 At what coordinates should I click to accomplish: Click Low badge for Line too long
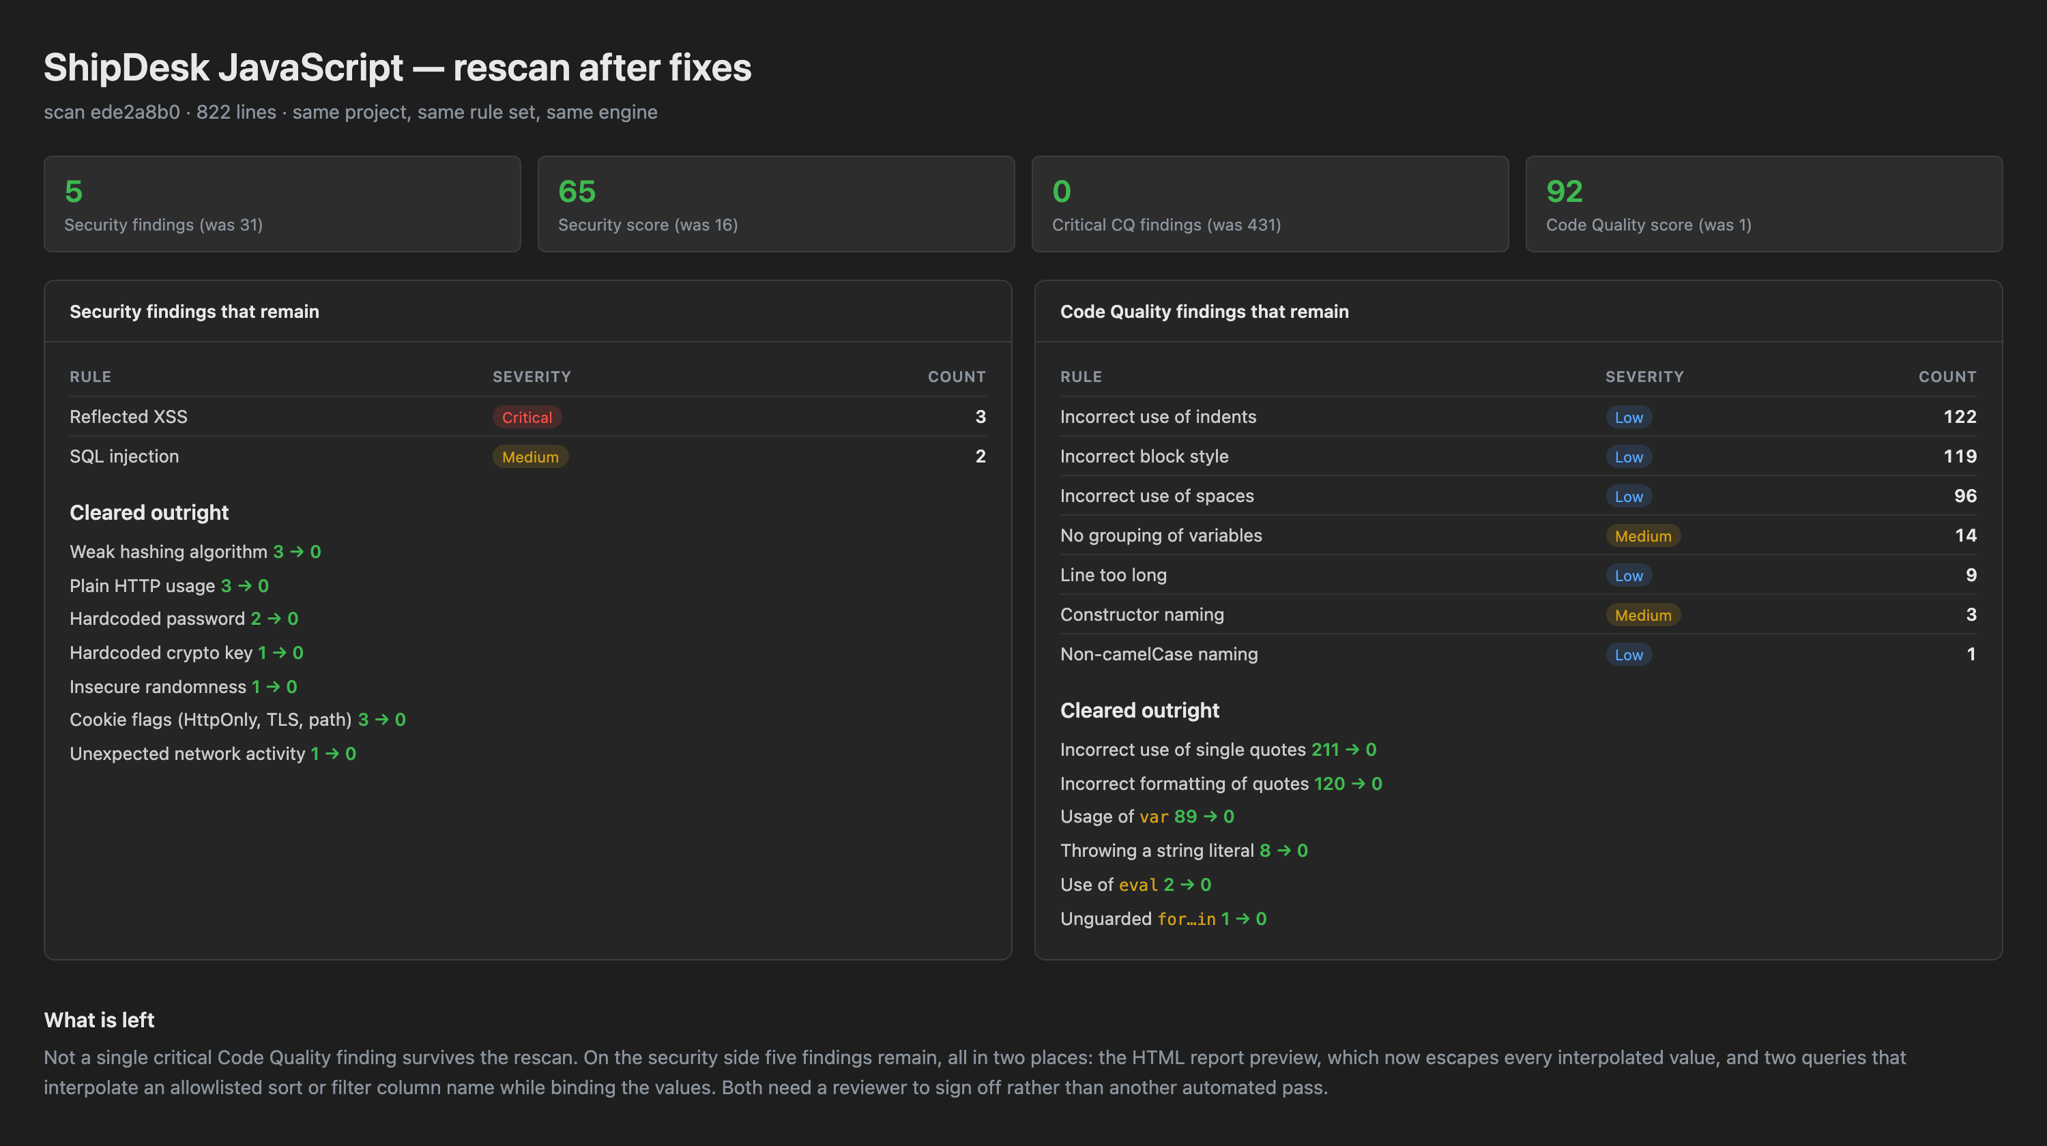click(x=1628, y=576)
